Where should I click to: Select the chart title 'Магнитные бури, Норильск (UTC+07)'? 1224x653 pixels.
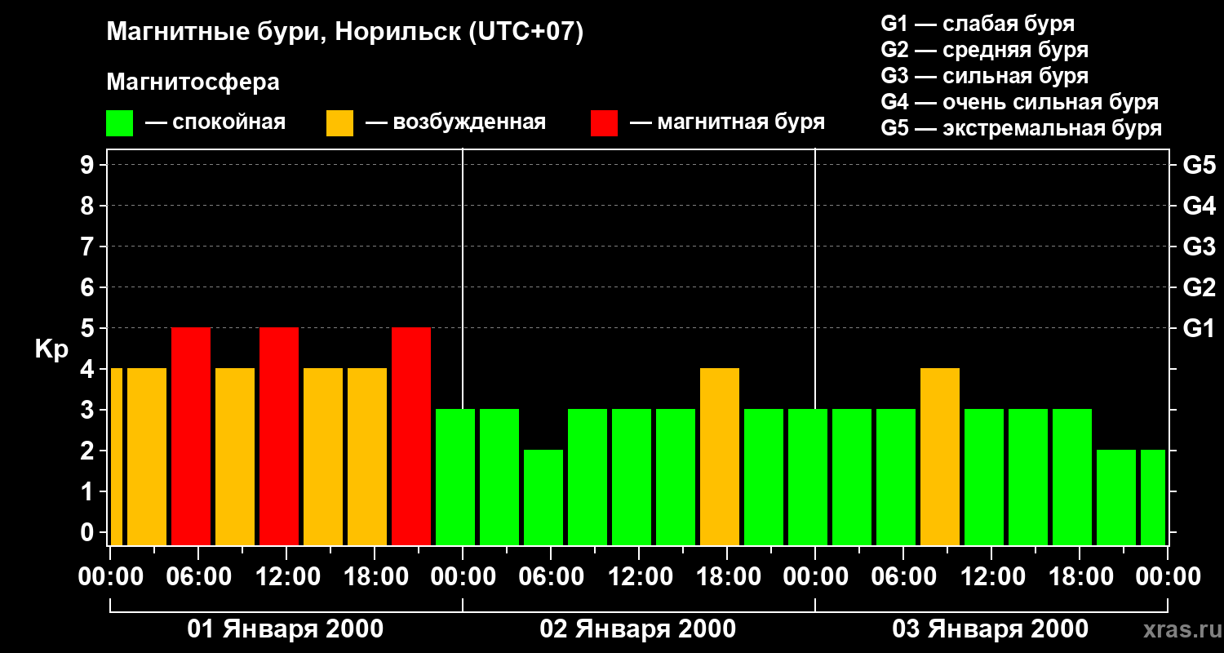click(345, 33)
